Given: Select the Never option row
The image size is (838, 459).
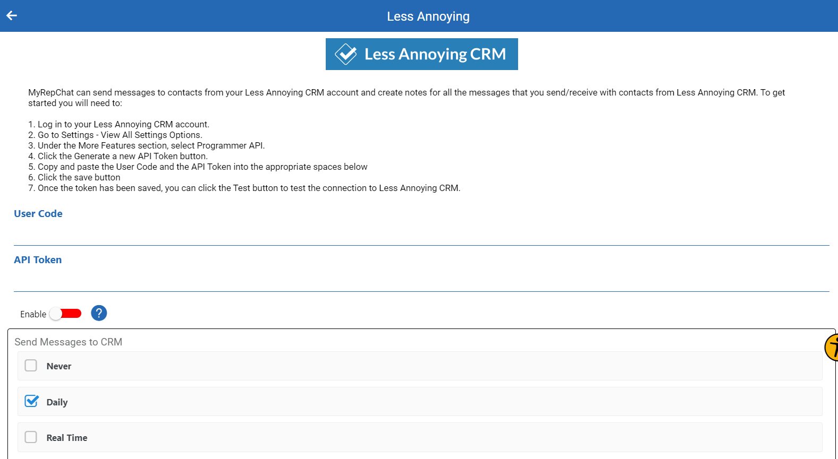Looking at the screenshot, I should point(420,366).
